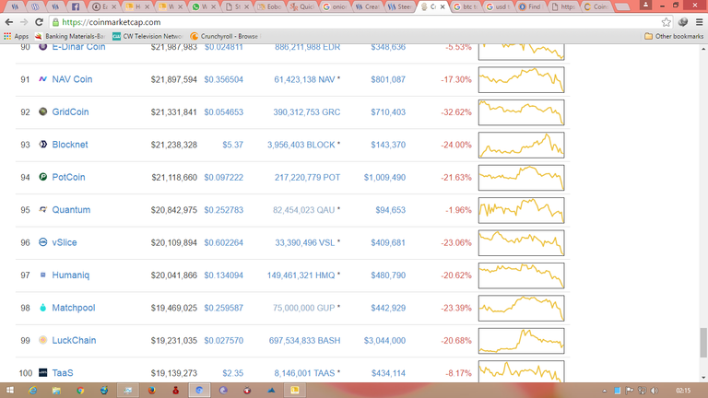Go back using the browser back arrow

(8, 22)
